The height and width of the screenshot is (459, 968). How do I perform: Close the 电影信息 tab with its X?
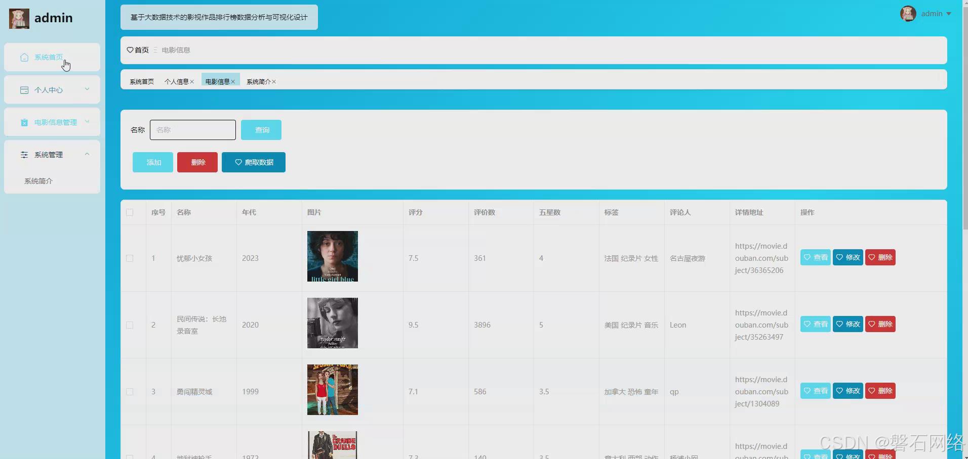pos(233,82)
